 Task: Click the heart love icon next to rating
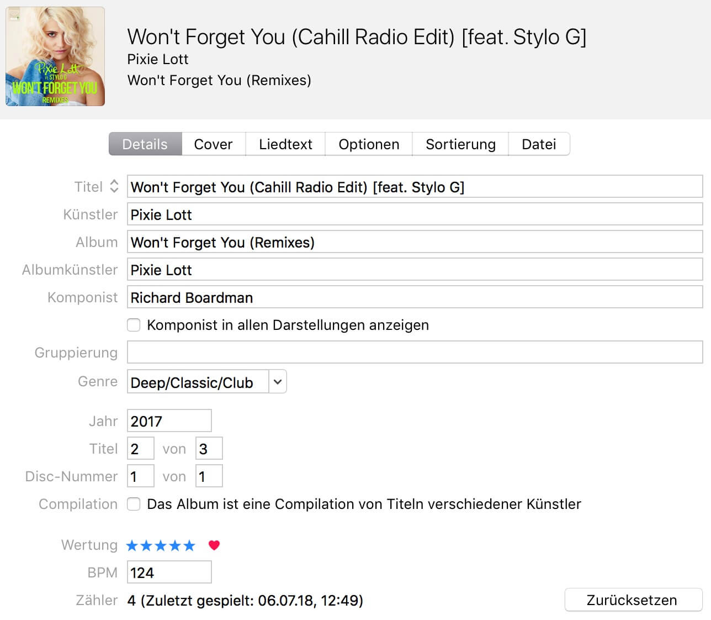tap(214, 545)
